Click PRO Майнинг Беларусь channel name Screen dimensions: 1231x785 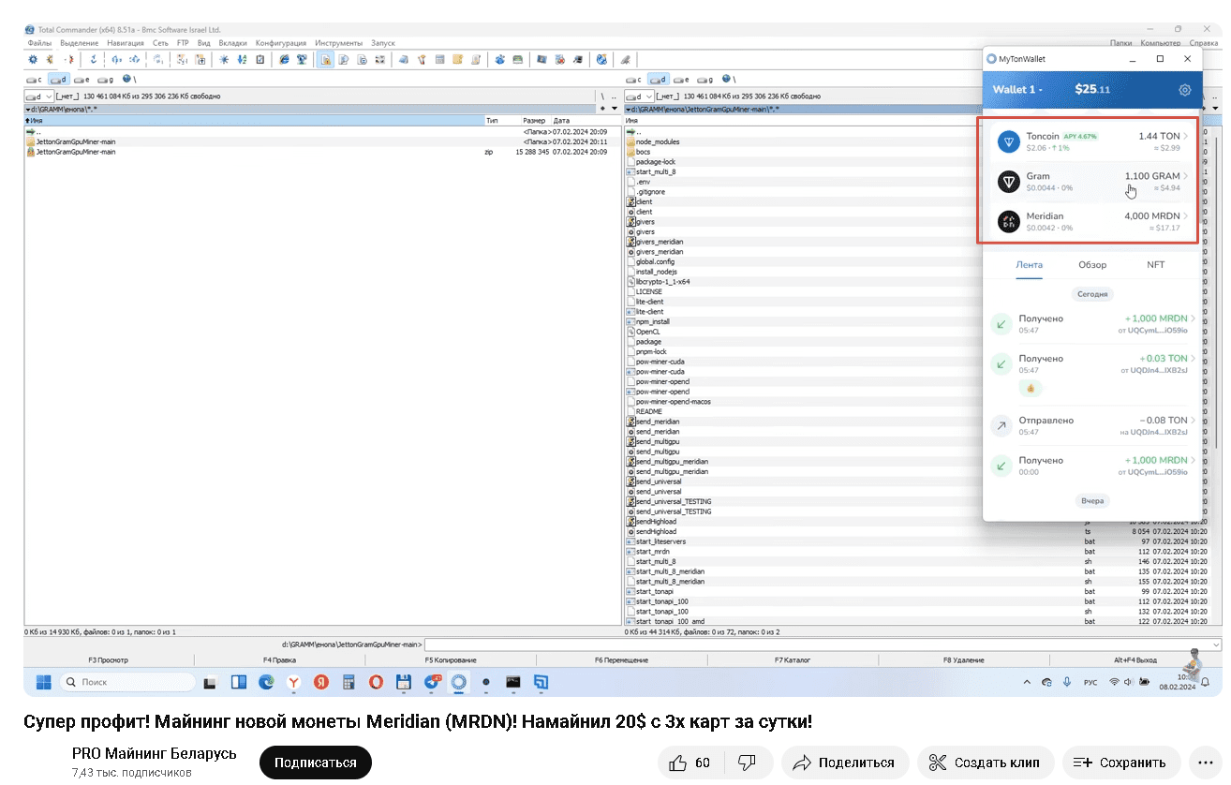point(155,753)
